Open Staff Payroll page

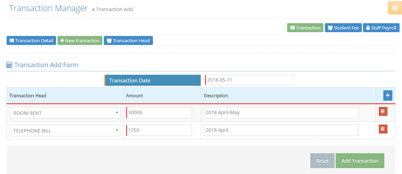pyautogui.click(x=381, y=28)
